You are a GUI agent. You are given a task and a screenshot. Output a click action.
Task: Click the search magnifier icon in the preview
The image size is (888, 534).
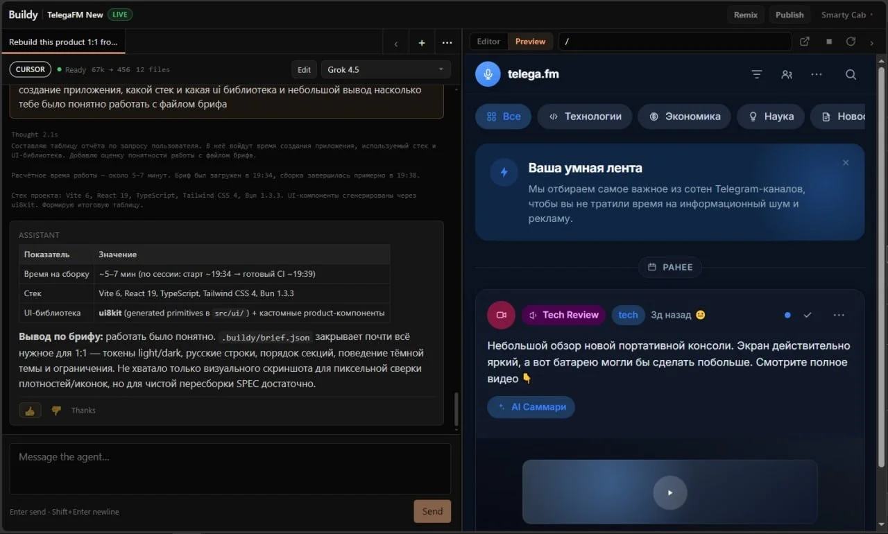coord(851,74)
